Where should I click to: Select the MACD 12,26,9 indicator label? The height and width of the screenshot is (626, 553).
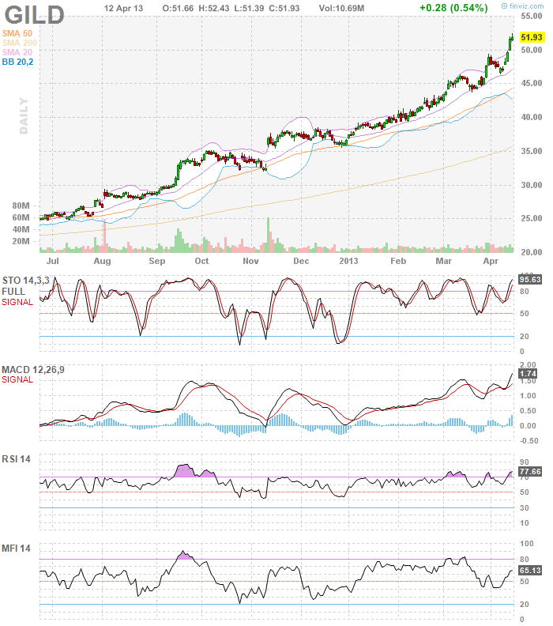coord(29,369)
